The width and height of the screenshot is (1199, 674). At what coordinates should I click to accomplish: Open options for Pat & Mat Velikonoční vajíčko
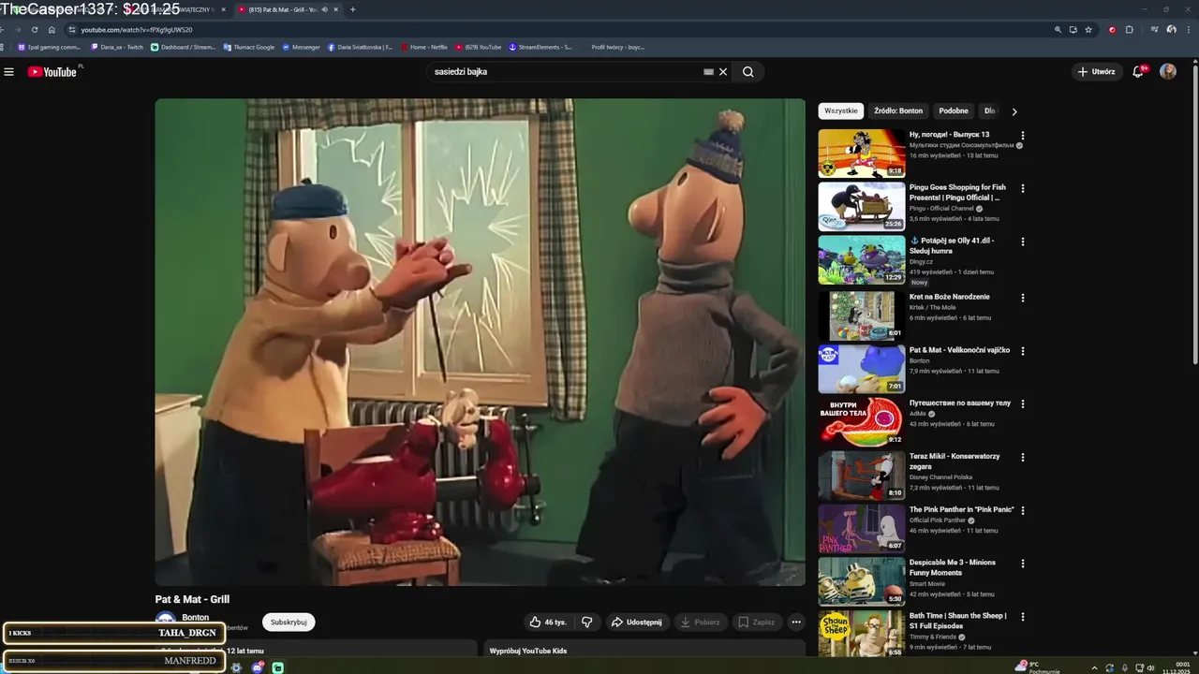tap(1023, 351)
